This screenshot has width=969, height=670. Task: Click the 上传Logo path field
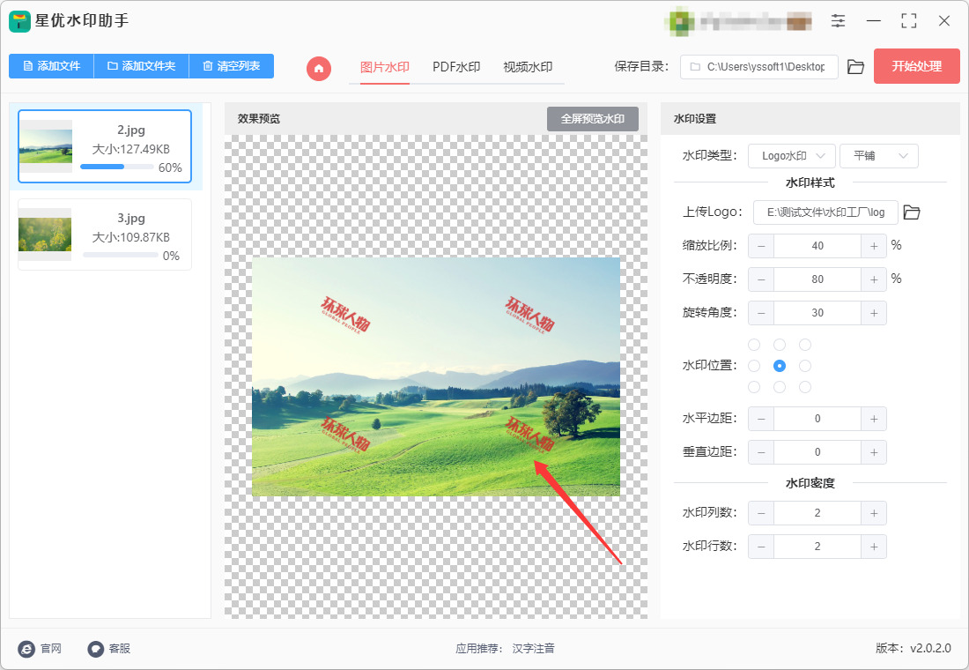825,212
